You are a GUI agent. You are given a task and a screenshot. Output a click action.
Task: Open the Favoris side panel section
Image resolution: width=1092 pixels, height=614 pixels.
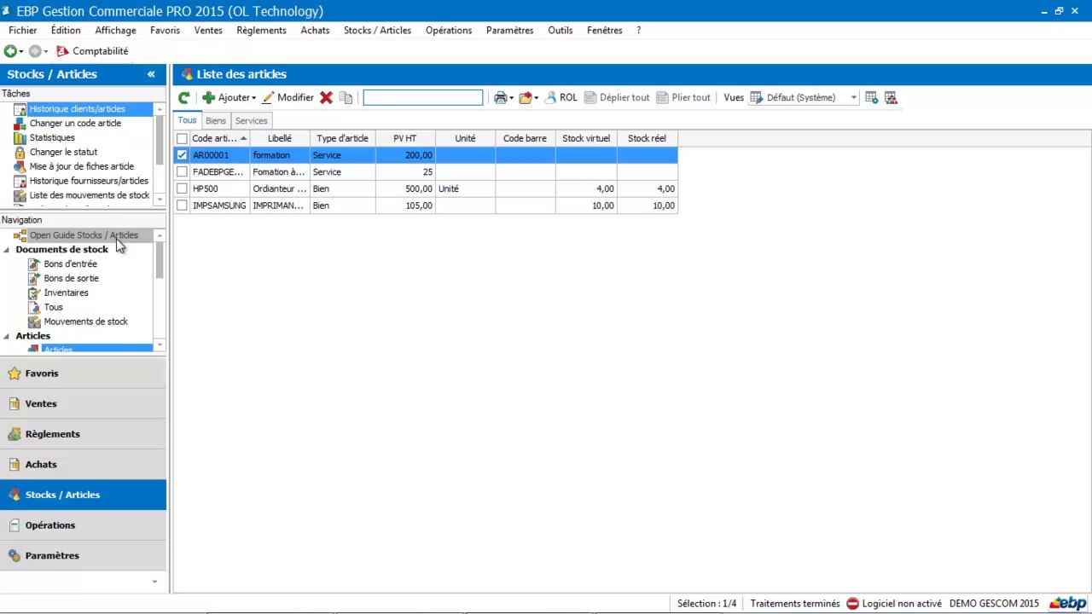[83, 374]
